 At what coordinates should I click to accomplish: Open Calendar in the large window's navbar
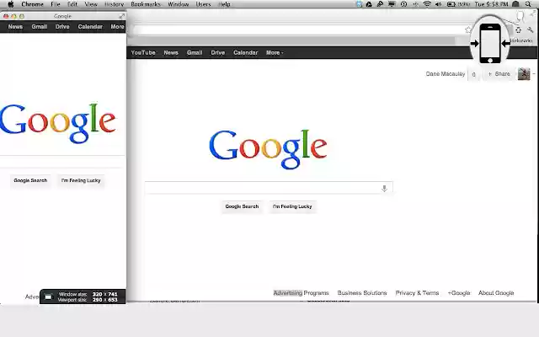pos(245,52)
